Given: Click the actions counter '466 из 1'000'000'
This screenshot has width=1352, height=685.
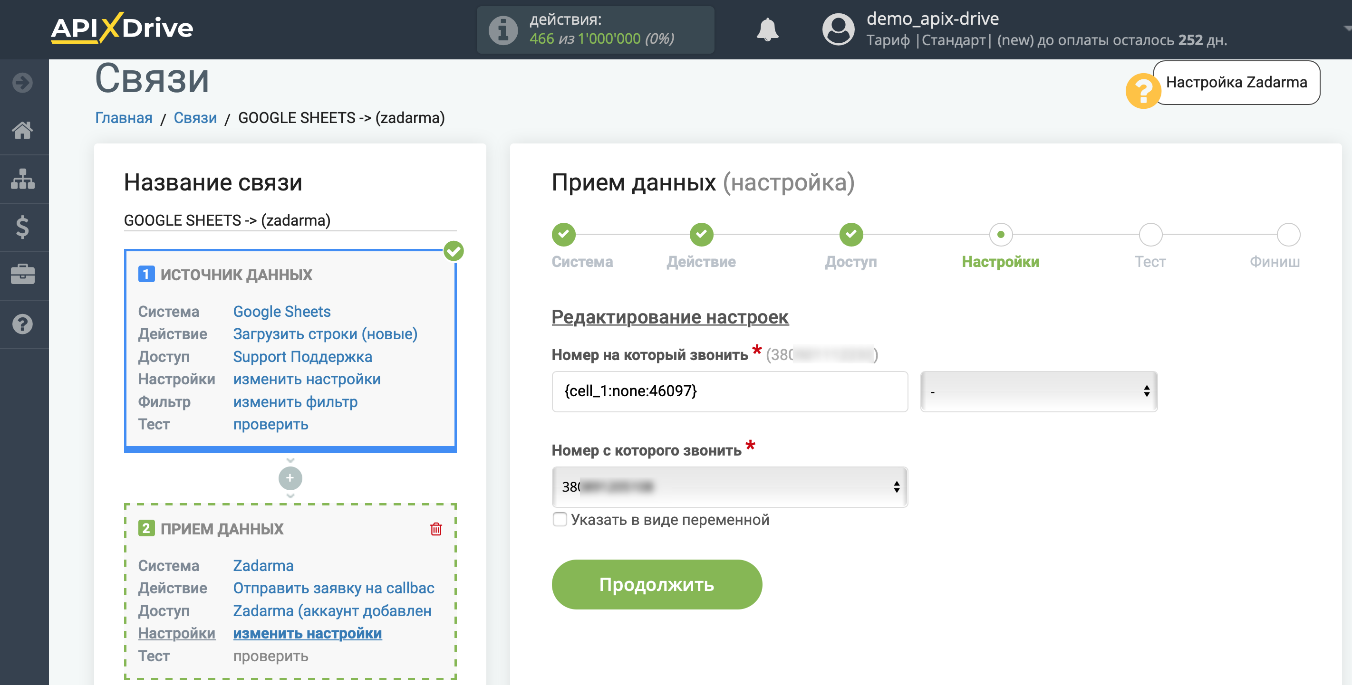Looking at the screenshot, I should pyautogui.click(x=585, y=39).
